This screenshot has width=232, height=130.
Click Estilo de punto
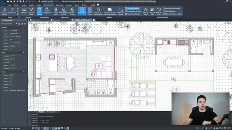[169, 11]
